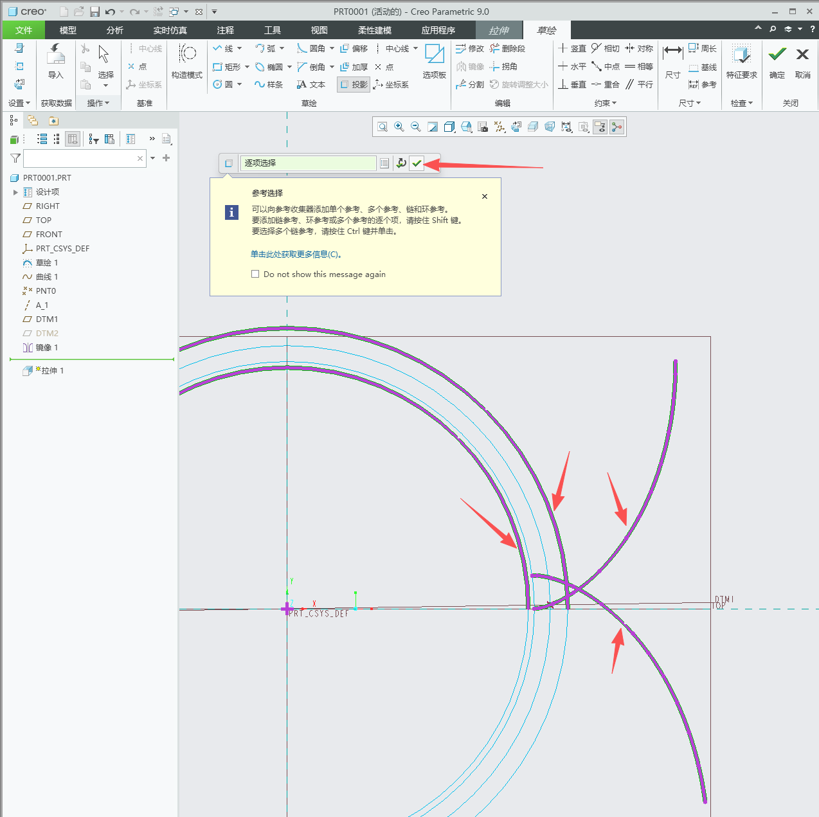
Task: Expand the 设计项 tree node
Action: (15, 192)
